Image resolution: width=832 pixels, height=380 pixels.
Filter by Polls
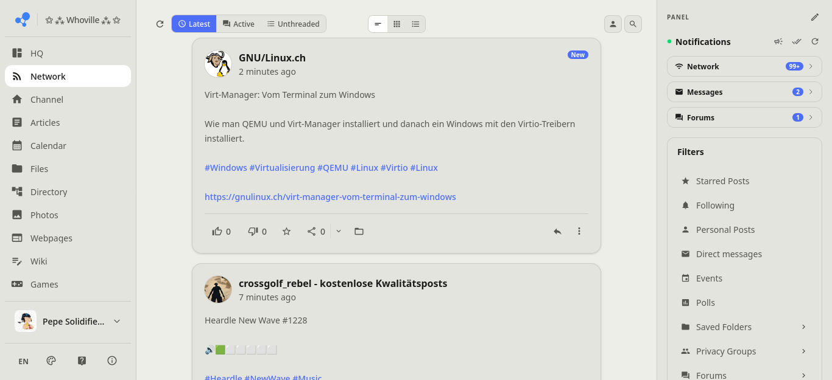[x=744, y=303]
